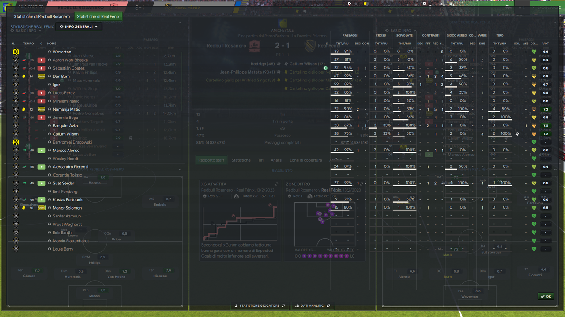This screenshot has width=565, height=317.
Task: Click Nemanja Matić's 72 passes attempted value
Action: point(337,109)
